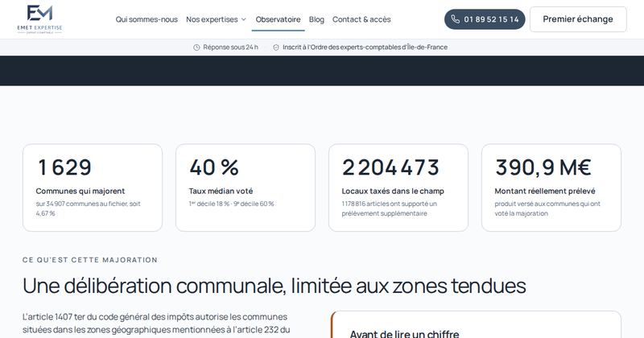Click 1 178 816 articles ont supporté text
Screen dimensions: 644x338
click(x=390, y=208)
